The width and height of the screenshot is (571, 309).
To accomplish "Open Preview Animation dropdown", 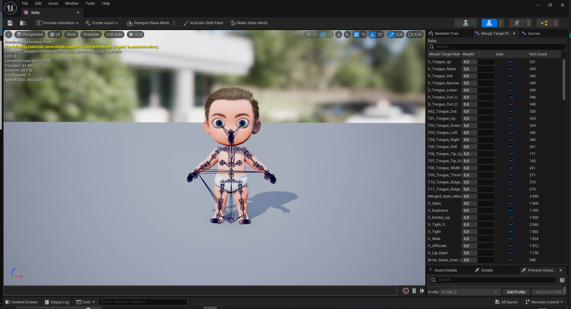I will (x=57, y=23).
